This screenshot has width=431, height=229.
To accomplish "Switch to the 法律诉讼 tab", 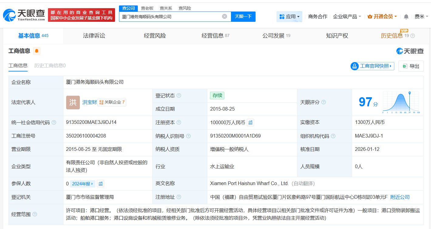I will point(93,35).
